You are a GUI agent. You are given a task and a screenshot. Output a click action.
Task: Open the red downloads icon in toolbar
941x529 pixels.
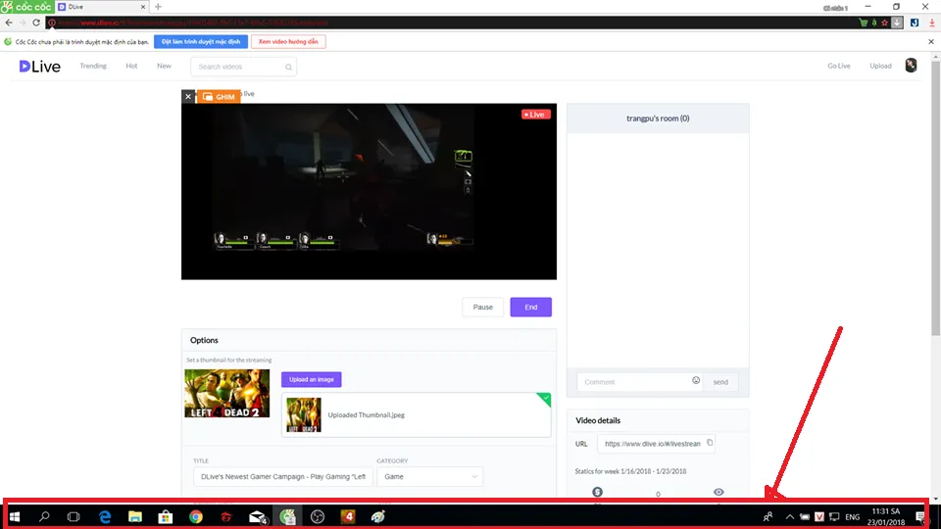pyautogui.click(x=931, y=23)
